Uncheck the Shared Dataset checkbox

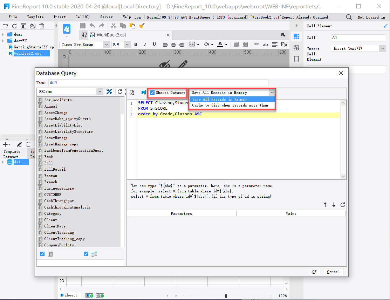[152, 93]
